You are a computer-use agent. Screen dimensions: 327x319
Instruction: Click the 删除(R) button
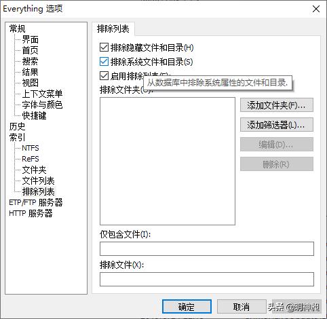click(277, 164)
